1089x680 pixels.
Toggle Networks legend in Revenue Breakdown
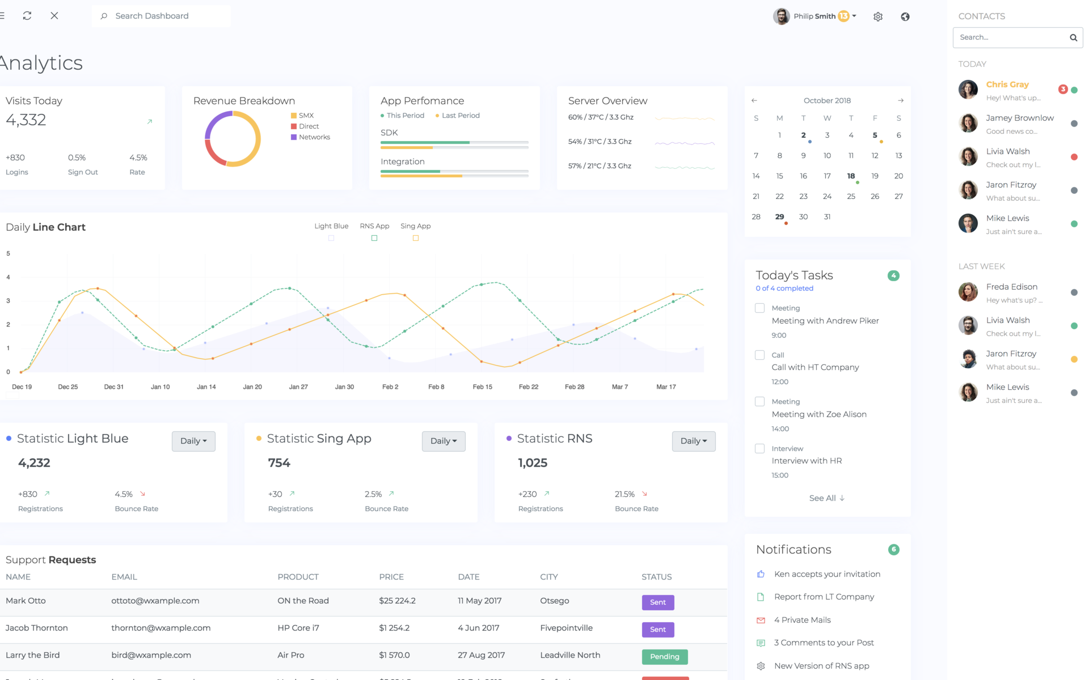coord(310,137)
